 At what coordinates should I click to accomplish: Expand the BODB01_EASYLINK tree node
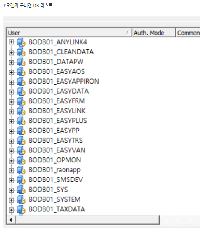pos(11,112)
